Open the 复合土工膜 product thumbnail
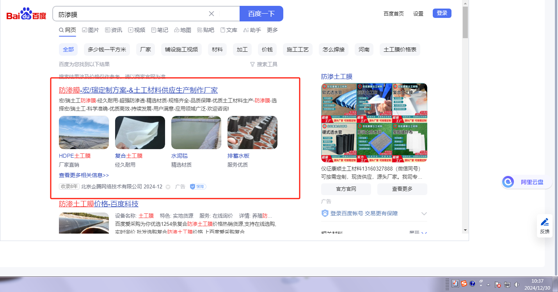 click(140, 132)
